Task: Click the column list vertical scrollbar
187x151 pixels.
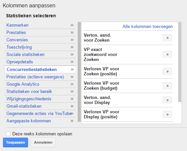Action: pos(180,62)
